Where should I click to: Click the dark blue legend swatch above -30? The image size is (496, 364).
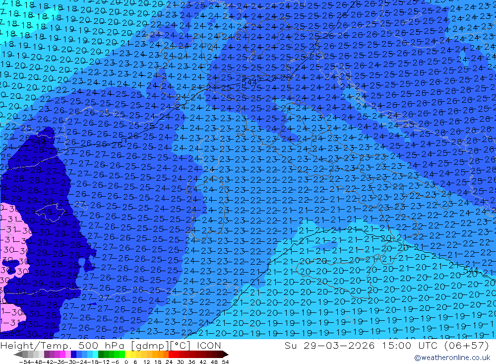73,354
